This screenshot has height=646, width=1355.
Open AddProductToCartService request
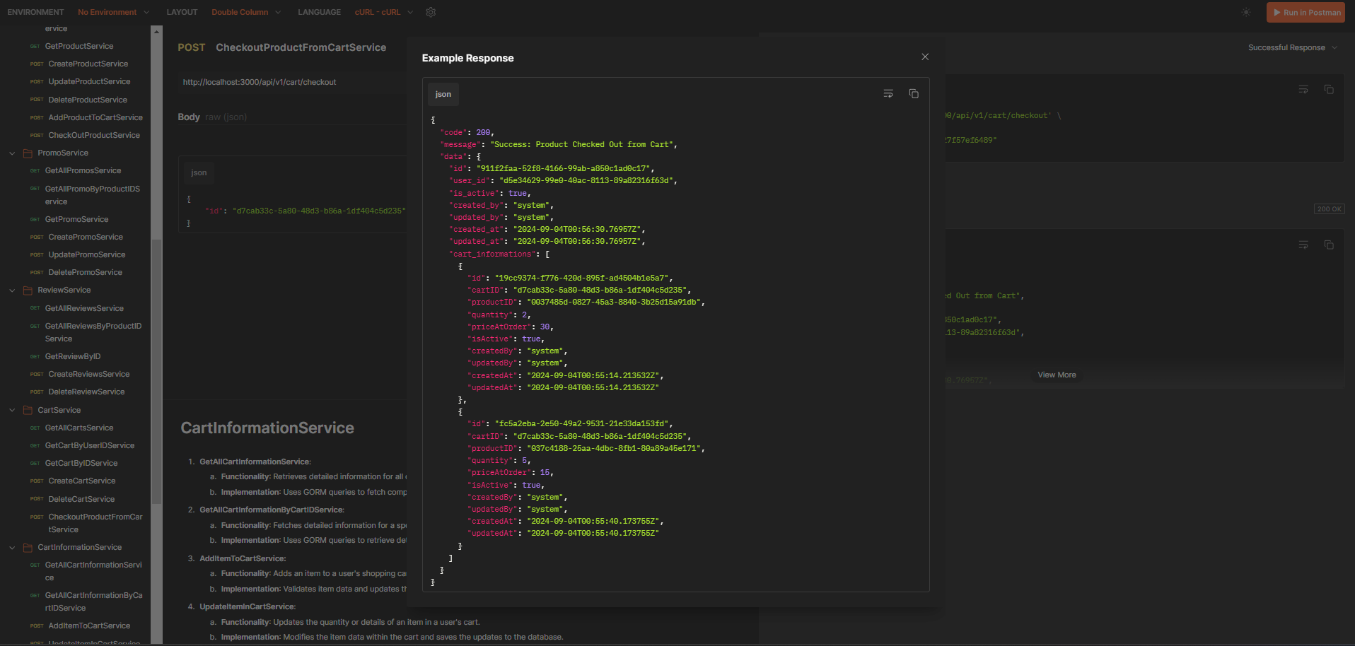point(95,117)
